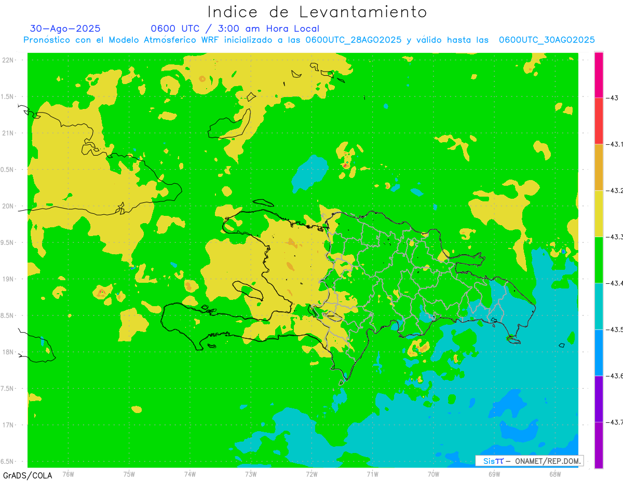Click the '-43' legend value
This screenshot has width=623, height=481.
[x=612, y=98]
